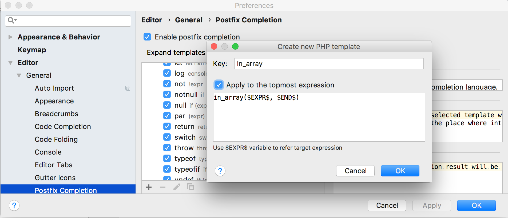Toggle Apply to the topmost expression checkbox
The width and height of the screenshot is (508, 218).
(219, 85)
